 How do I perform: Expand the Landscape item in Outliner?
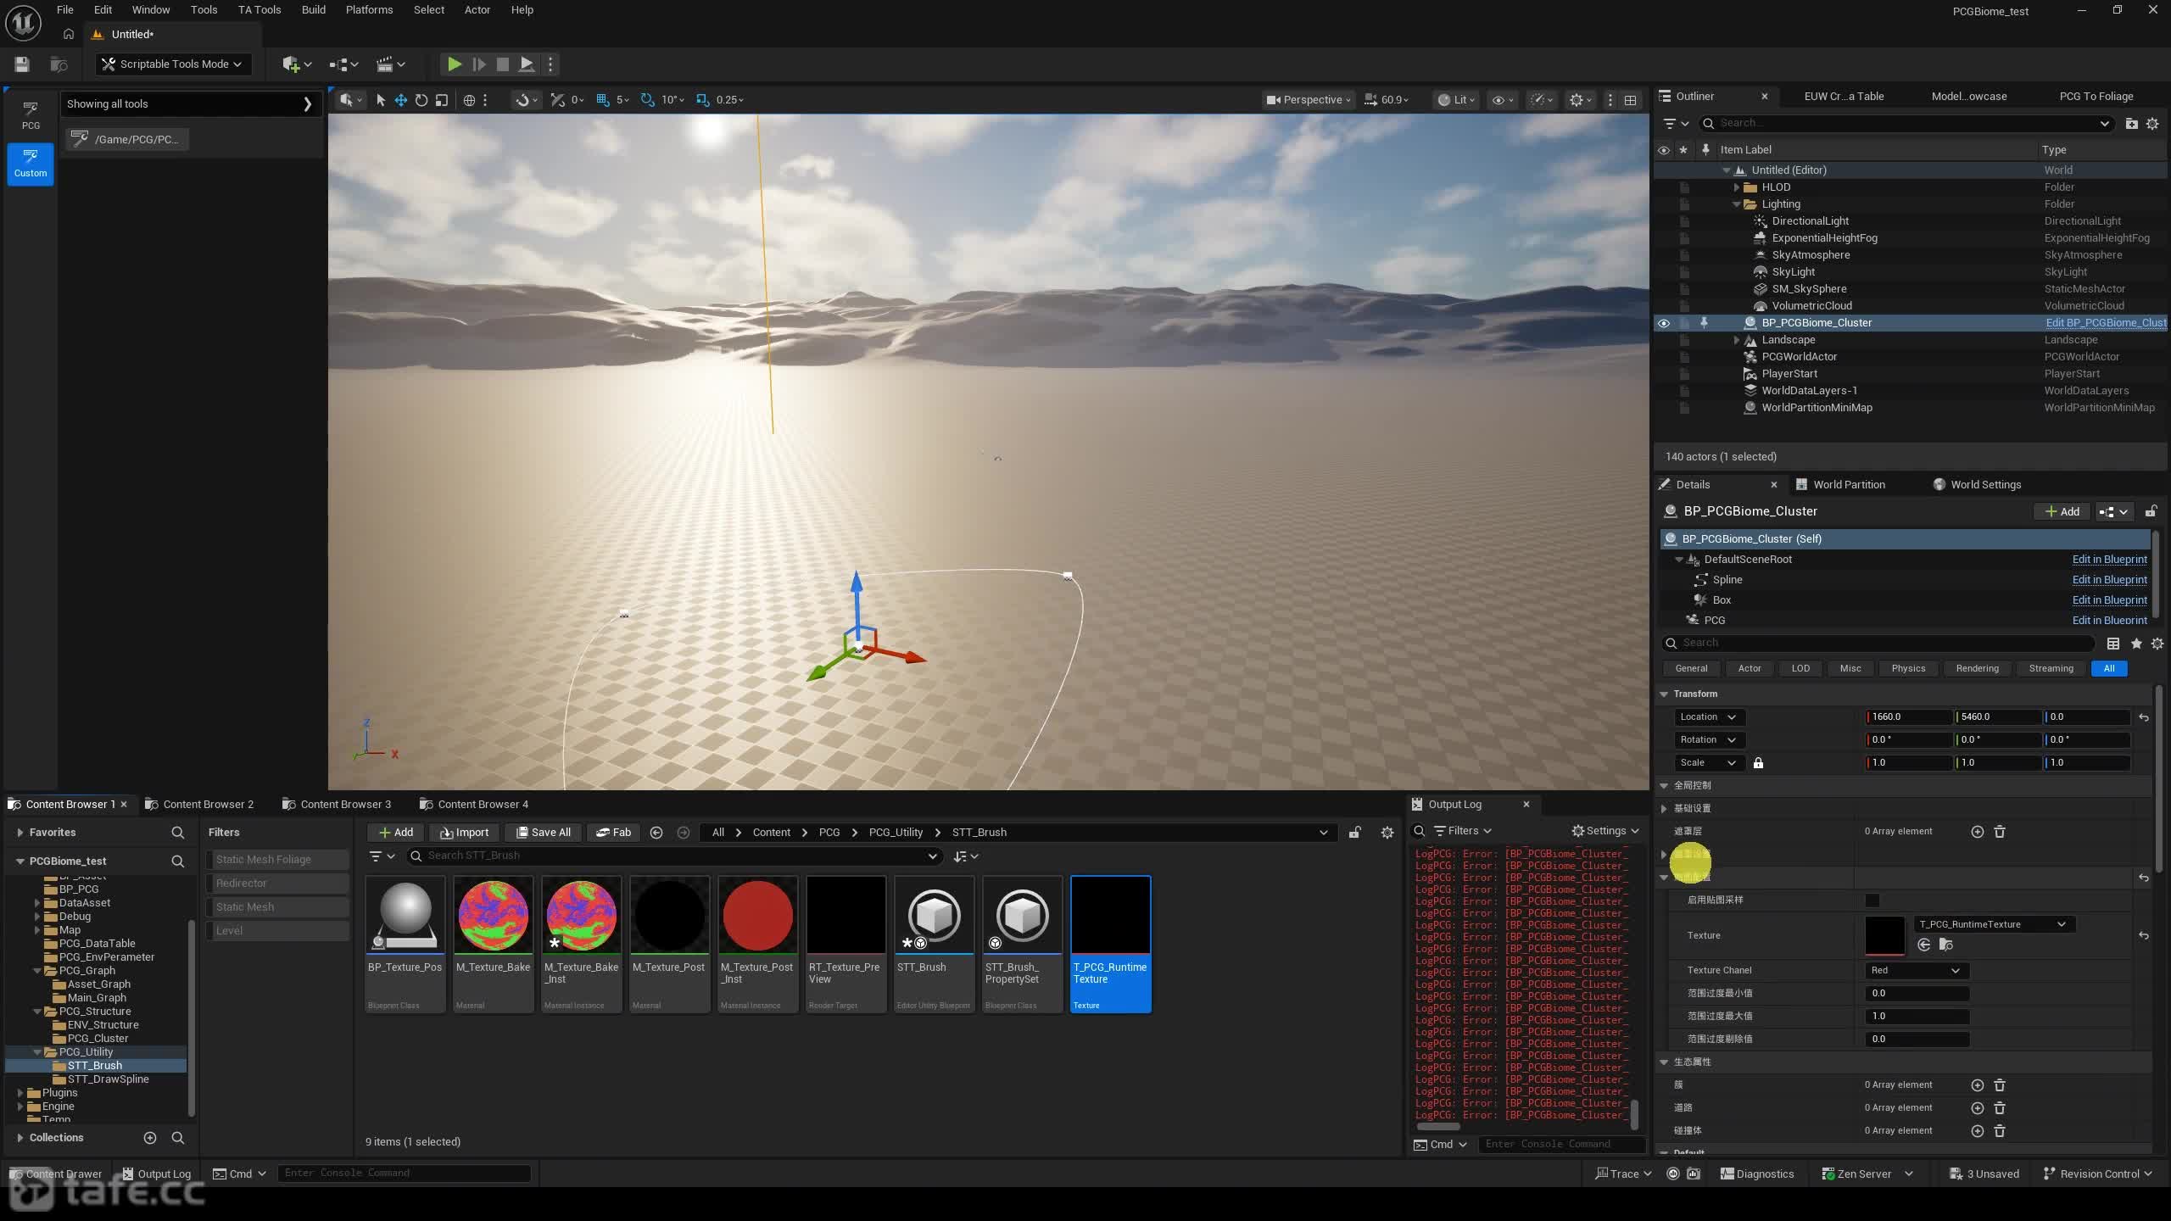tap(1736, 340)
